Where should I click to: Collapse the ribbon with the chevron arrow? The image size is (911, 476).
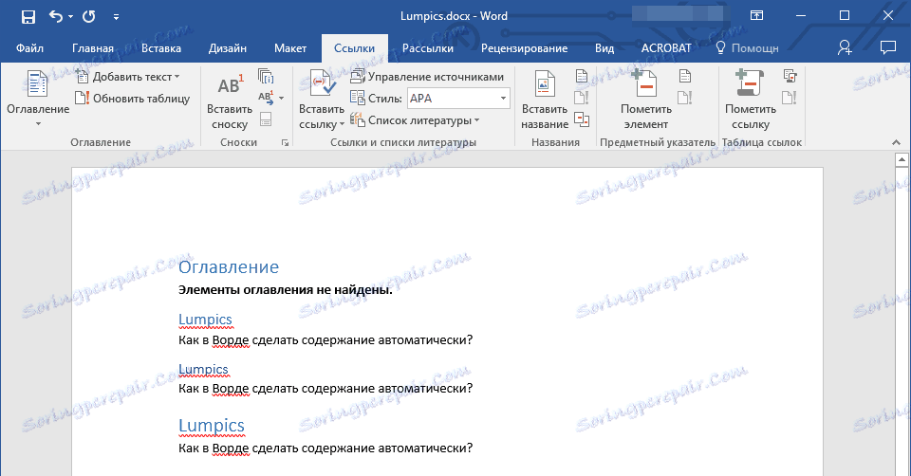896,142
